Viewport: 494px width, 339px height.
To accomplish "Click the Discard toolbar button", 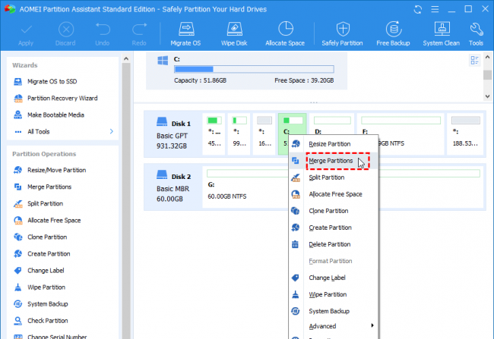I will [x=65, y=33].
